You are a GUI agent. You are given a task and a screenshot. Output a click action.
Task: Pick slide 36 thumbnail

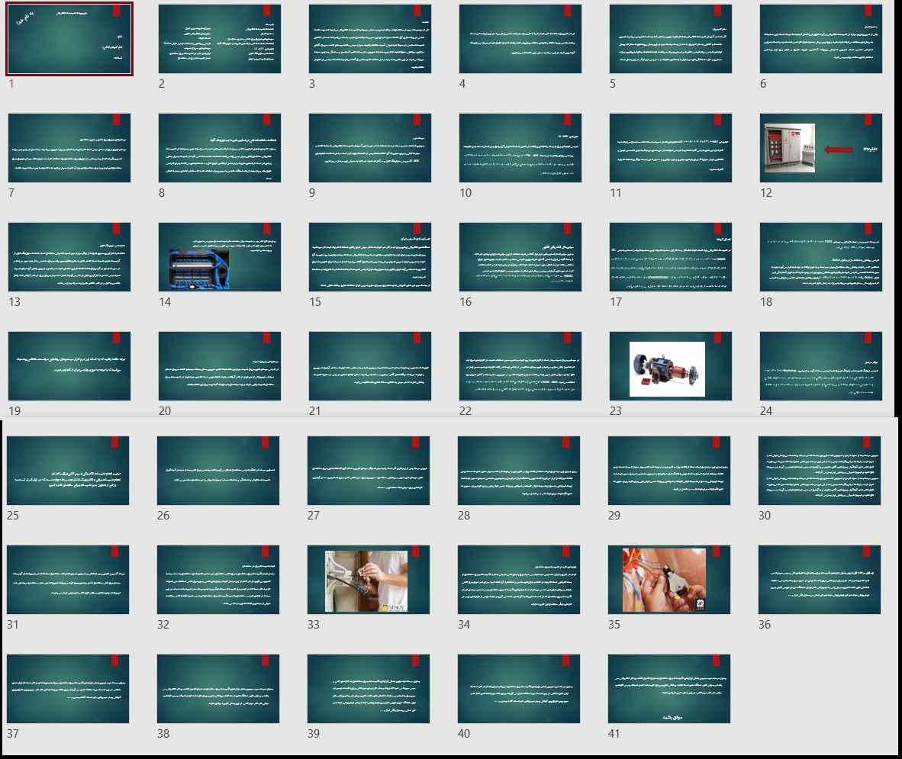[x=820, y=581]
